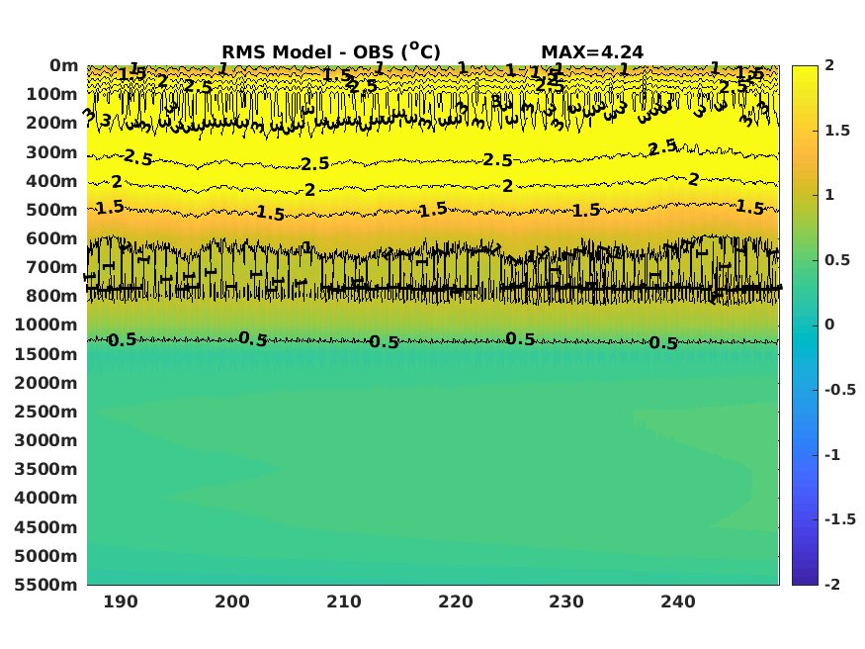Choose the "700m" depth axis label
The width and height of the screenshot is (865, 649).
[x=51, y=268]
